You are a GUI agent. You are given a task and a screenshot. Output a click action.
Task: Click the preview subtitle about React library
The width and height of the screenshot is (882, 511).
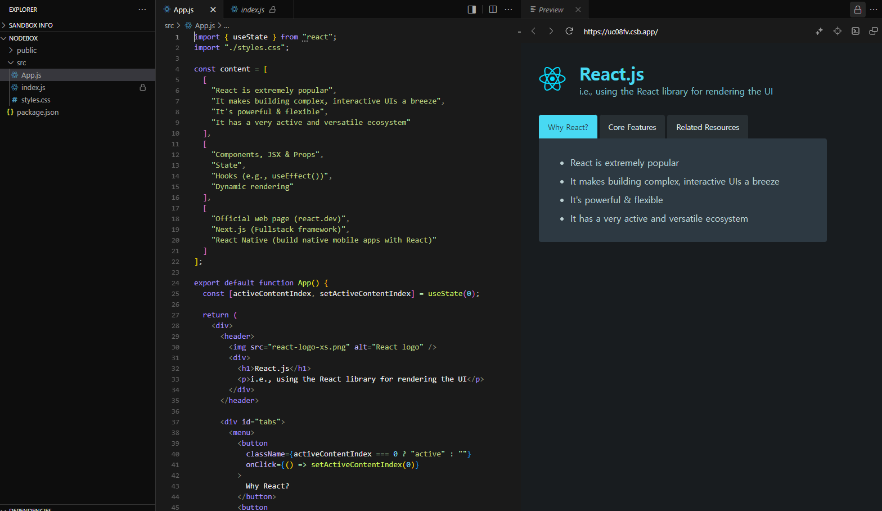[676, 91]
